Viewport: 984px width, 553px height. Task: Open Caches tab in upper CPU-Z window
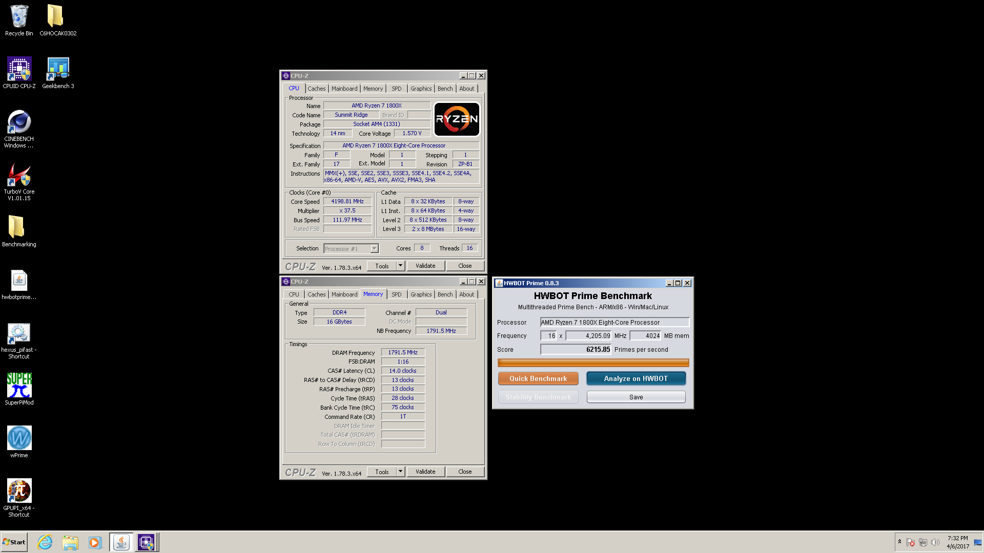click(x=316, y=89)
